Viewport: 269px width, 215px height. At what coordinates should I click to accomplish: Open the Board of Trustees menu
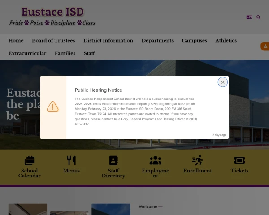[53, 40]
